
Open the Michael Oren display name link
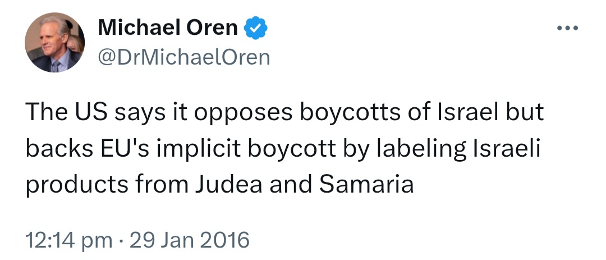(x=168, y=28)
